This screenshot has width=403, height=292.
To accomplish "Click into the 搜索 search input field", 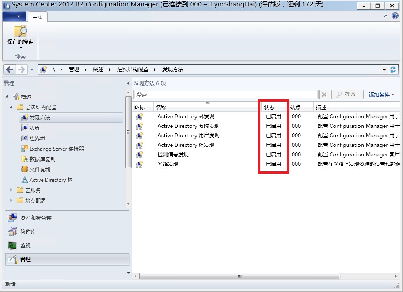I will [226, 95].
